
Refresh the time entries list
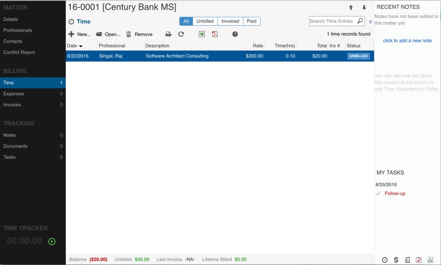click(x=181, y=34)
